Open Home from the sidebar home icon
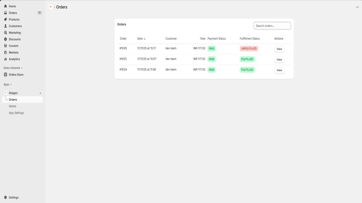 click(x=5, y=6)
